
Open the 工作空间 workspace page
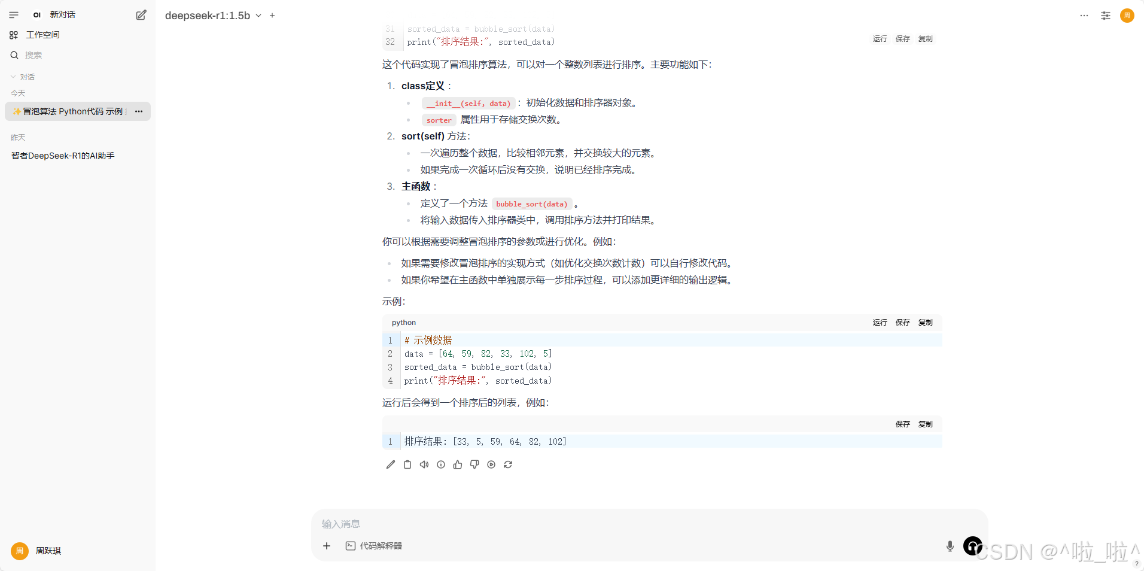pos(42,35)
